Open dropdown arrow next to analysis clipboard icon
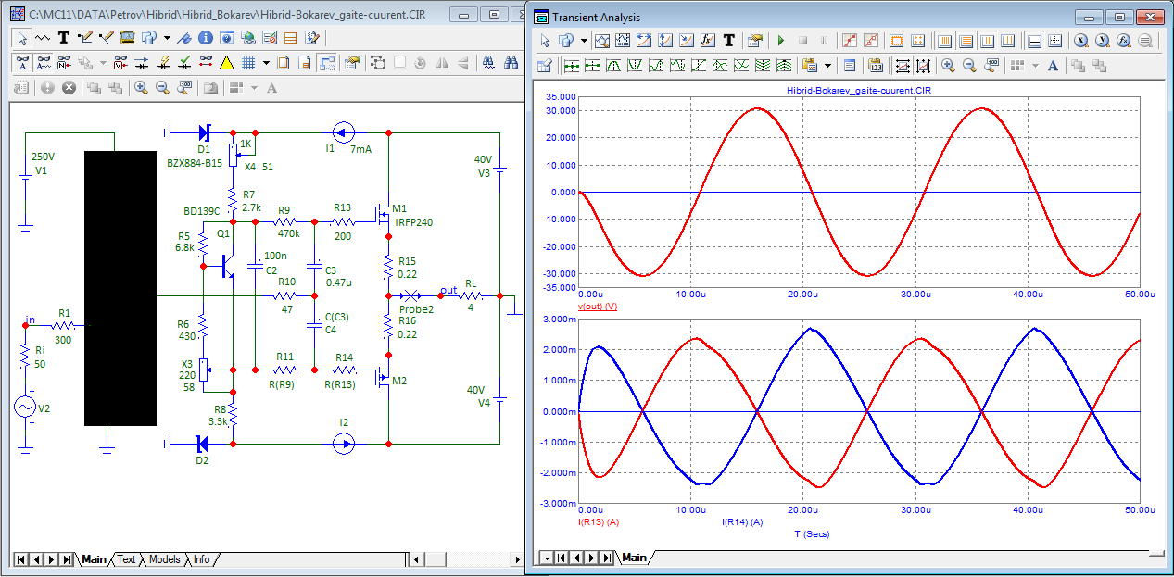Viewport: 1174px width, 577px height. click(x=827, y=66)
